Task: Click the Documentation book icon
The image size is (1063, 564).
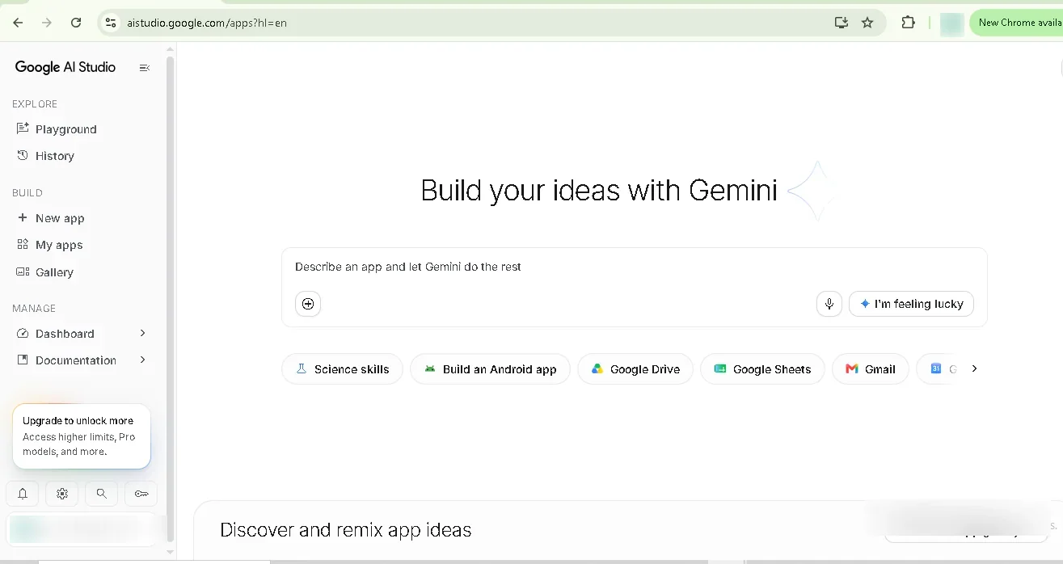Action: point(23,360)
